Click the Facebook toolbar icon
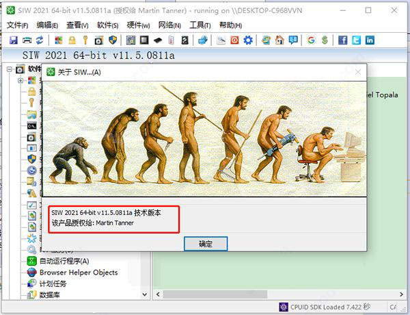 (343, 40)
